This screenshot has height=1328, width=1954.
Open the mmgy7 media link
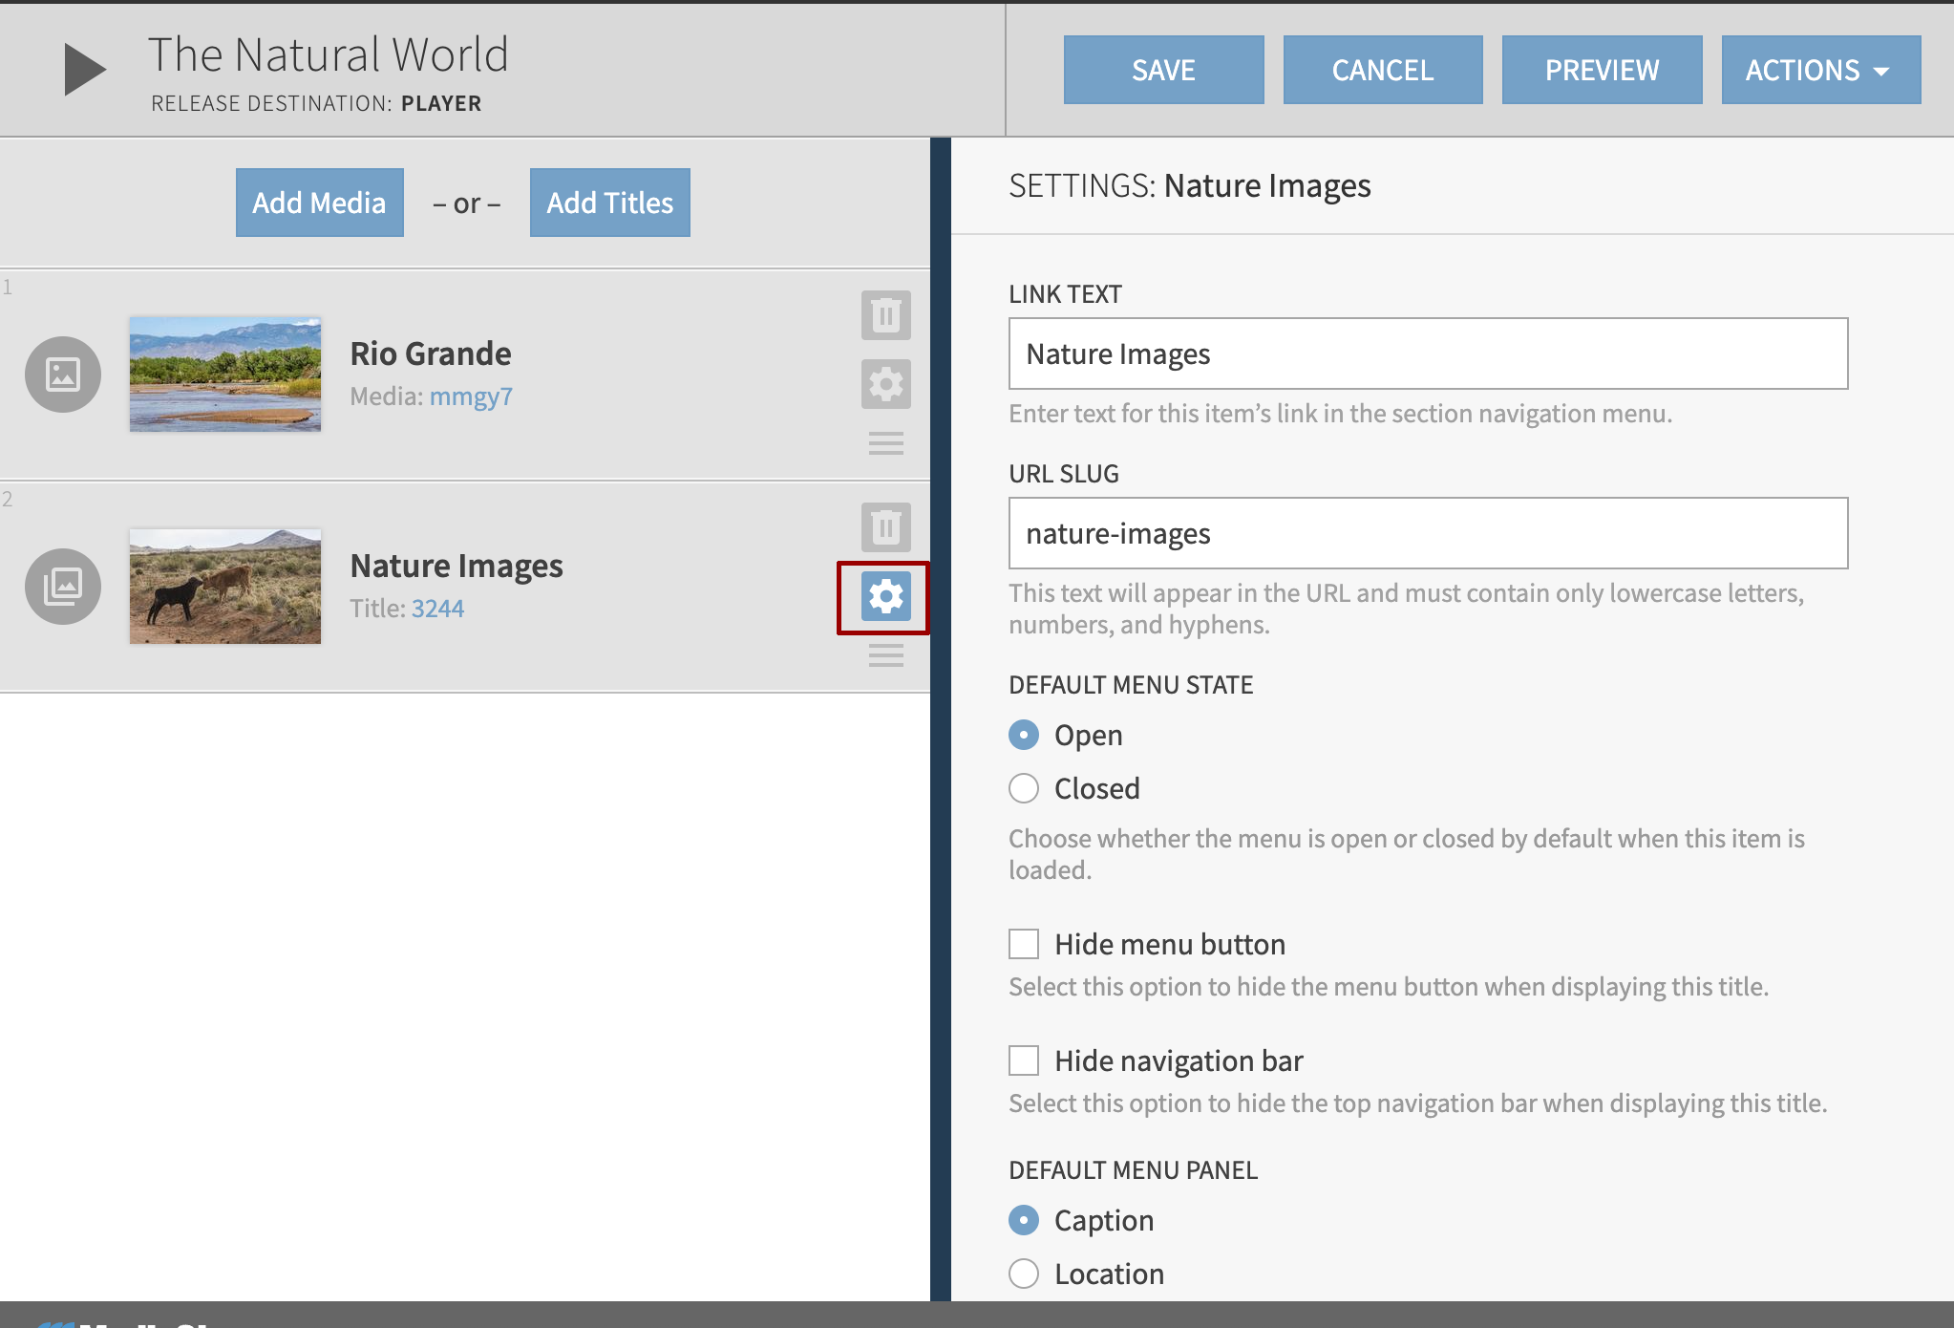click(471, 396)
